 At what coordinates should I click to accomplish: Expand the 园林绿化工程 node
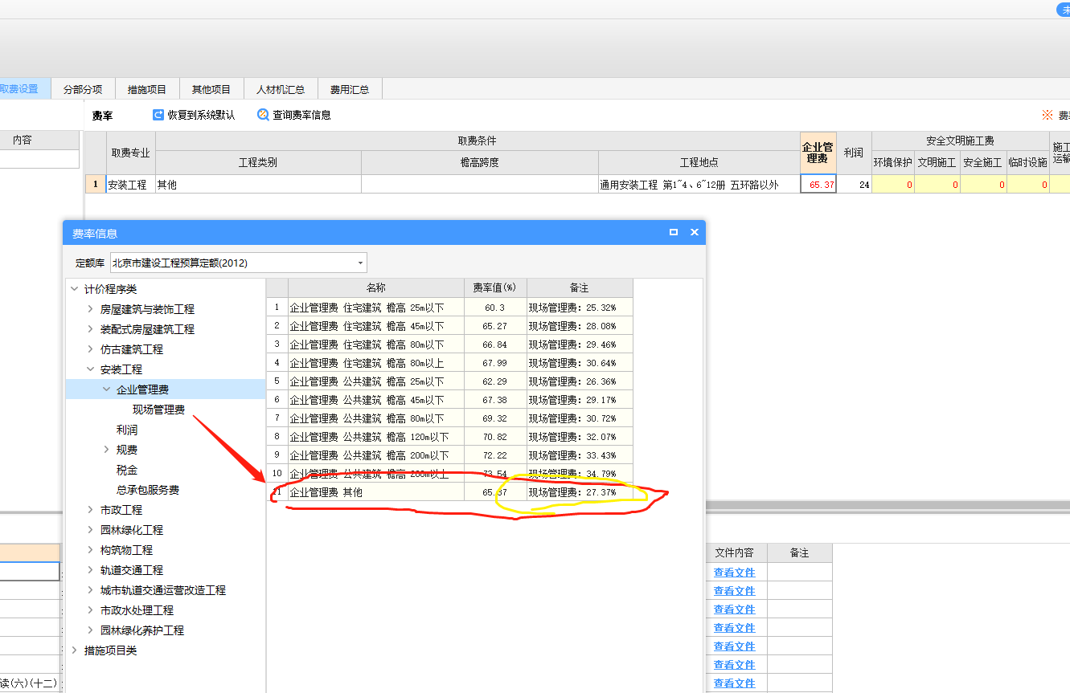coord(90,530)
